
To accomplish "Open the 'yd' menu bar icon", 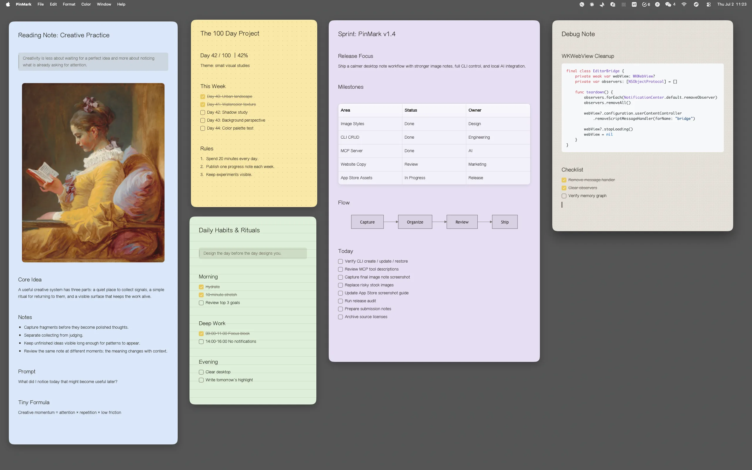I will tap(634, 4).
